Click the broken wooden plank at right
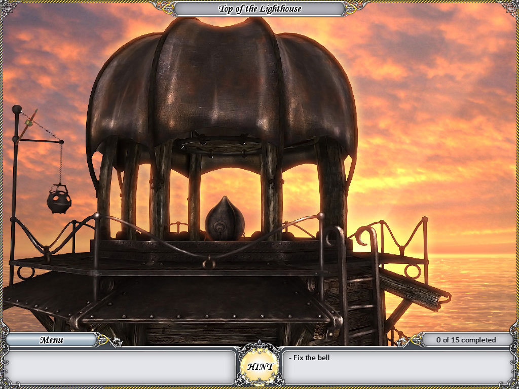 (x=412, y=289)
